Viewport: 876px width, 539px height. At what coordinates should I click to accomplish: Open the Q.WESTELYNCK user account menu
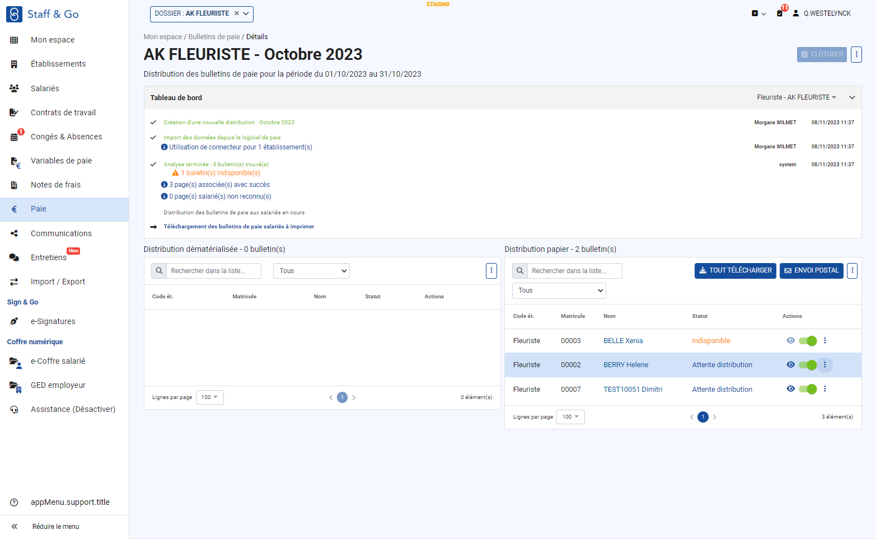click(x=821, y=13)
